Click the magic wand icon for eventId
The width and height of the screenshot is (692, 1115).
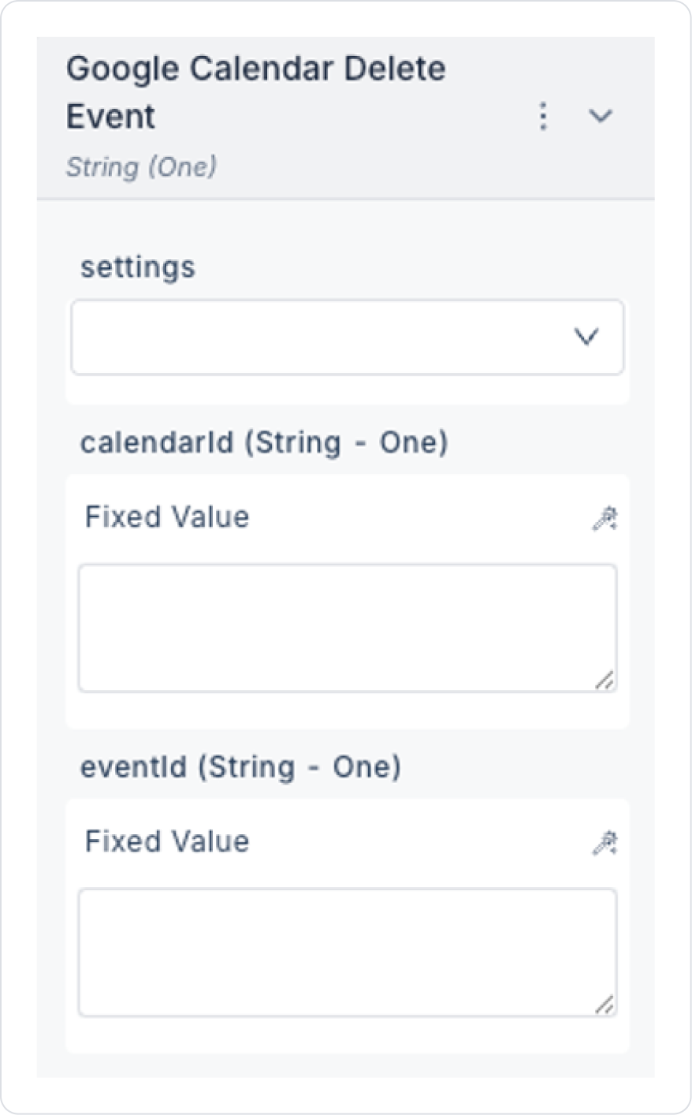click(x=605, y=844)
